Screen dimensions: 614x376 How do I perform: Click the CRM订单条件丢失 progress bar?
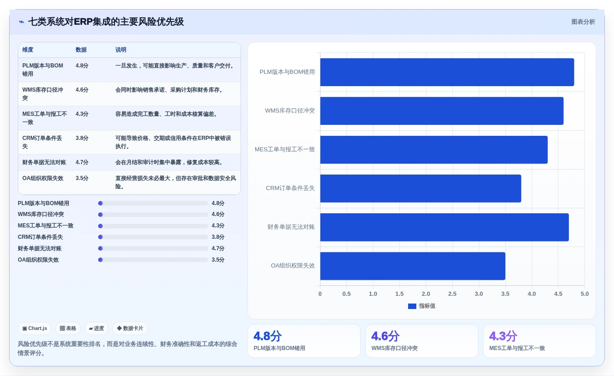point(153,237)
